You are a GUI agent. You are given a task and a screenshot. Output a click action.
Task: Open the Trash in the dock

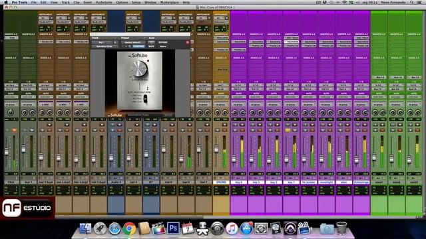click(341, 228)
